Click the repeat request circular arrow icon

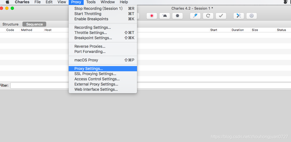point(208,16)
